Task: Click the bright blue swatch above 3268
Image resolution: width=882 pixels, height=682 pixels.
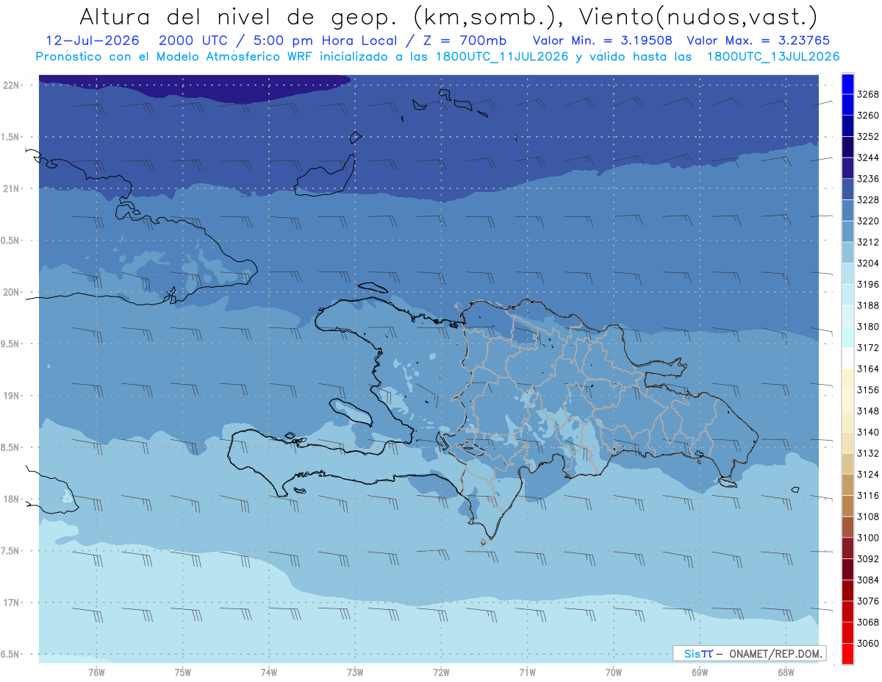Action: [x=847, y=84]
